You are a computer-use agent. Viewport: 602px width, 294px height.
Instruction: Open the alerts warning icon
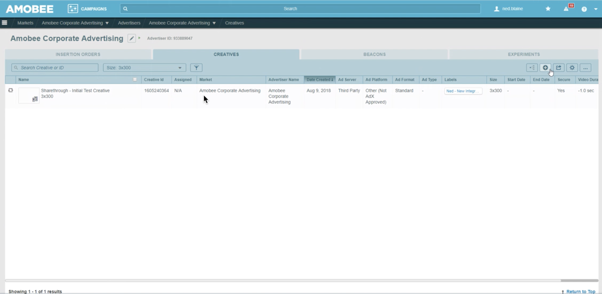(566, 9)
